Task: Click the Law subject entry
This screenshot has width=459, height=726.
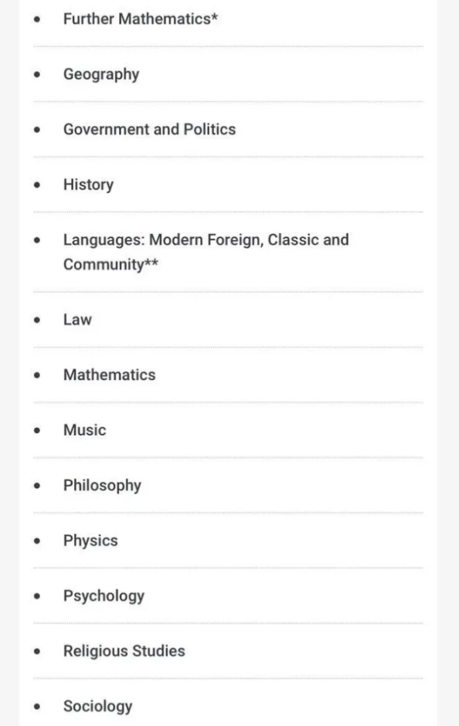Action: point(78,320)
